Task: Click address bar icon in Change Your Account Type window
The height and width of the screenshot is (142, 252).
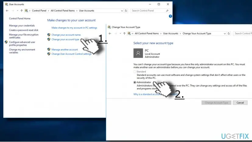Action: (x=129, y=33)
